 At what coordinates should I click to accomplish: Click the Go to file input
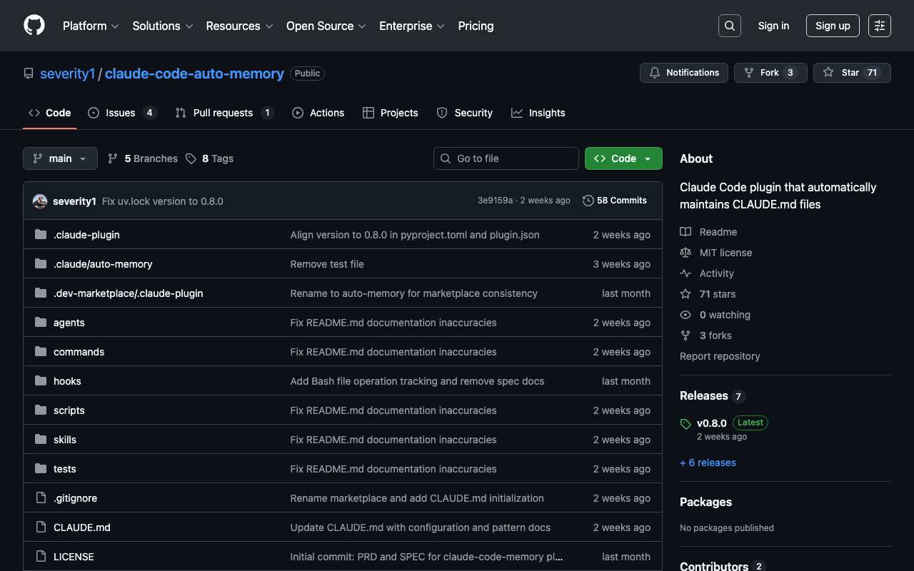506,158
